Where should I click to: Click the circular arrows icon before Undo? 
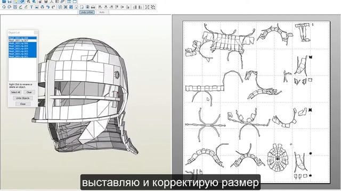[42, 7]
